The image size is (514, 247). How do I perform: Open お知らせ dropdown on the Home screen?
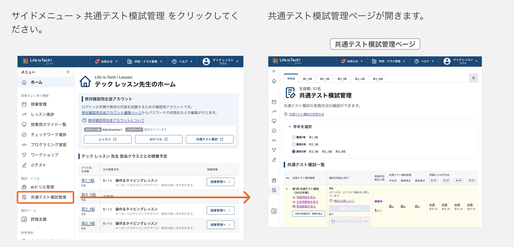pyautogui.click(x=106, y=61)
